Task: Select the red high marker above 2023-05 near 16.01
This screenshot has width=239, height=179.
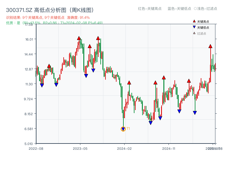Action: (79, 38)
